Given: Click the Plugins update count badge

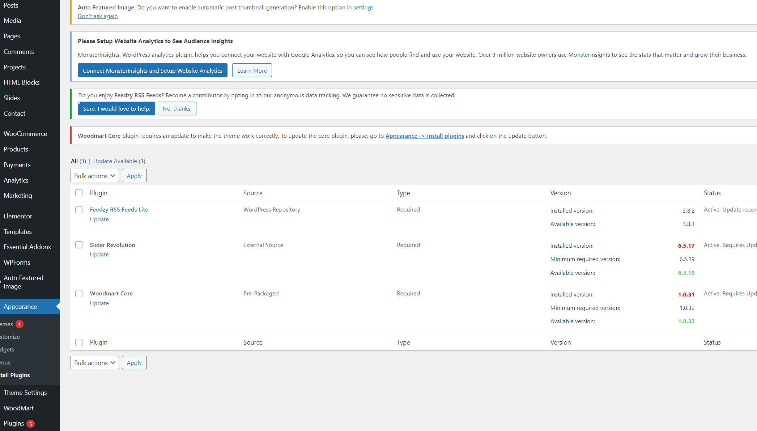Looking at the screenshot, I should (31, 424).
